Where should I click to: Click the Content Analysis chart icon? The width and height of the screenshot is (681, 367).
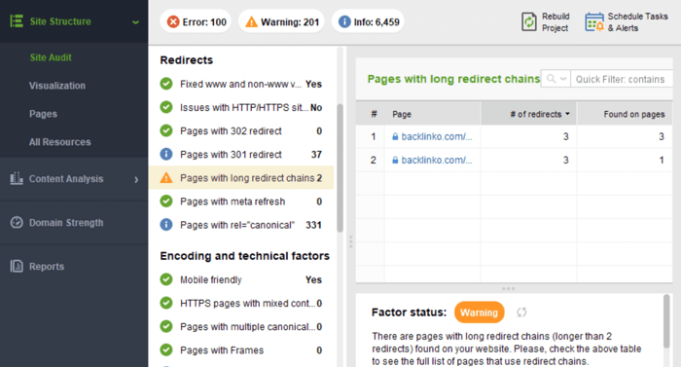click(x=17, y=178)
